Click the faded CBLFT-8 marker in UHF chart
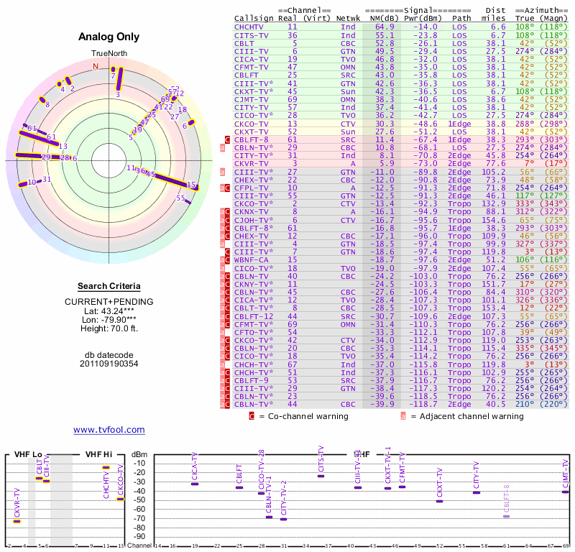The height and width of the screenshot is (552, 575). tap(507, 516)
